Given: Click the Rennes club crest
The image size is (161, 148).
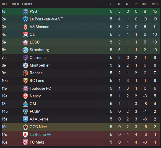Looking at the screenshot, I should pos(25,73).
